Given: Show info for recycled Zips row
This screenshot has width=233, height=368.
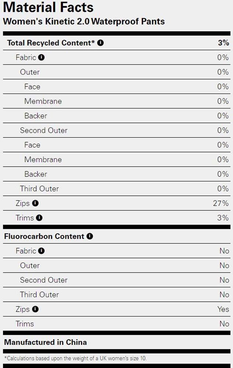Looking at the screenshot, I should 35,203.
